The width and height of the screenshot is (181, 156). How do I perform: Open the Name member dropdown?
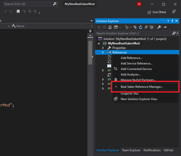point(92,26)
